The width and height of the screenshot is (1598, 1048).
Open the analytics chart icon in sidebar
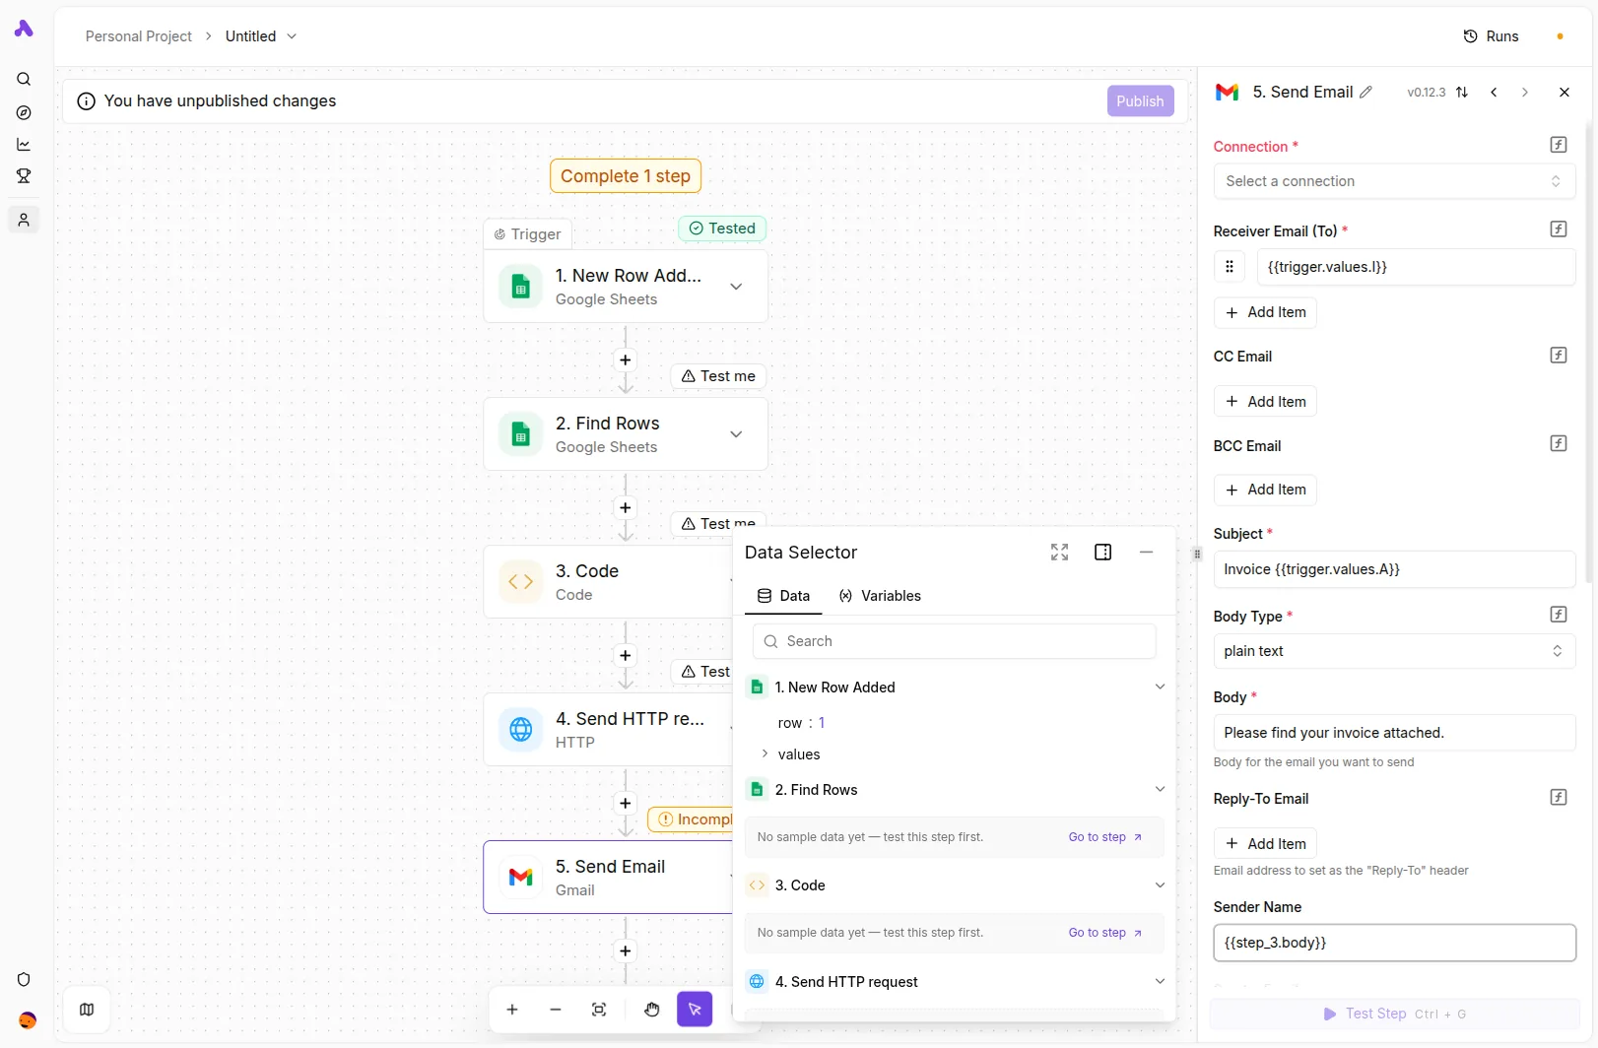pos(24,145)
